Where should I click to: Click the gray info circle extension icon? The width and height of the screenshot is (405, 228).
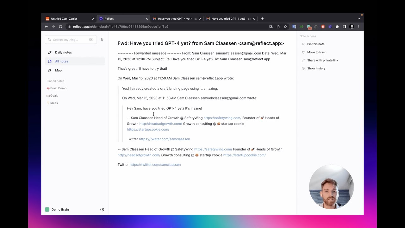pos(316,27)
